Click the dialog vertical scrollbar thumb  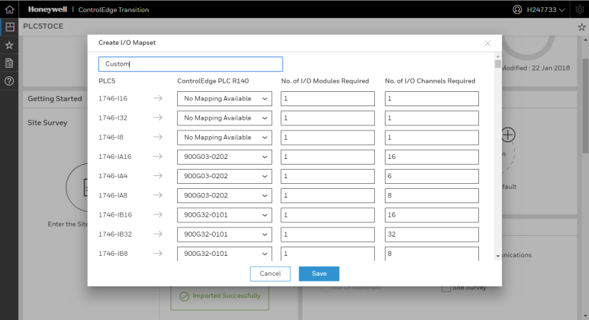pyautogui.click(x=498, y=63)
